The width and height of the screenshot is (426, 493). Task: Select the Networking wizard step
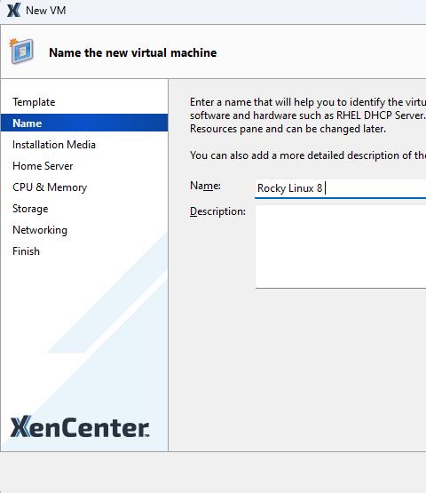(40, 230)
